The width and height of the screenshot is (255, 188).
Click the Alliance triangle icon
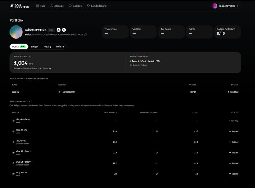click(52, 6)
